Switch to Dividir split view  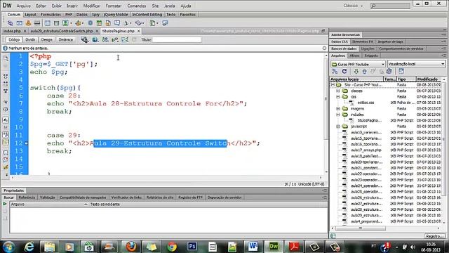click(30, 39)
